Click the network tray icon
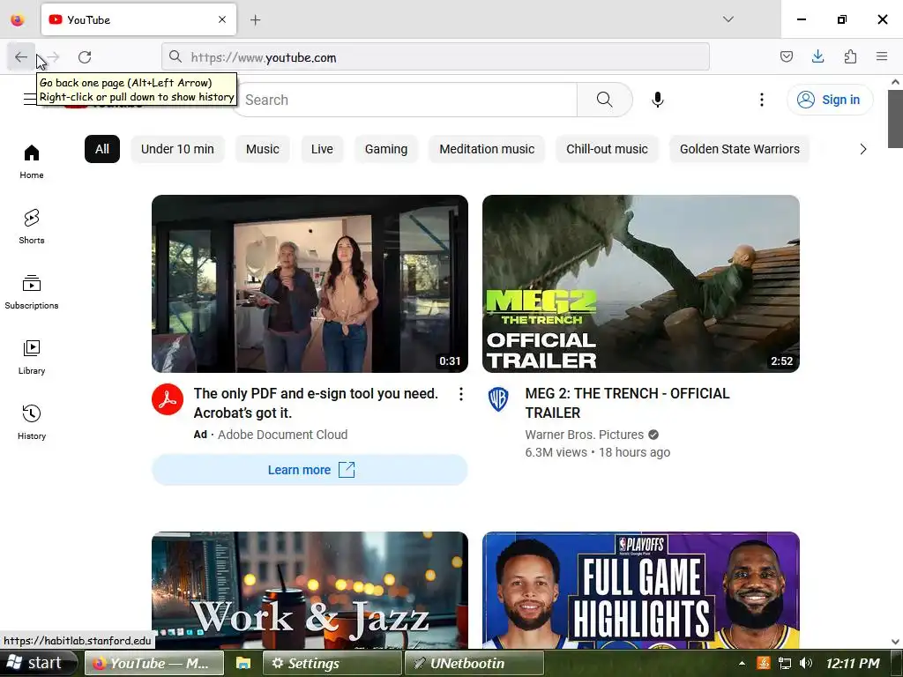Screen dimensions: 903x677 click(x=784, y=663)
